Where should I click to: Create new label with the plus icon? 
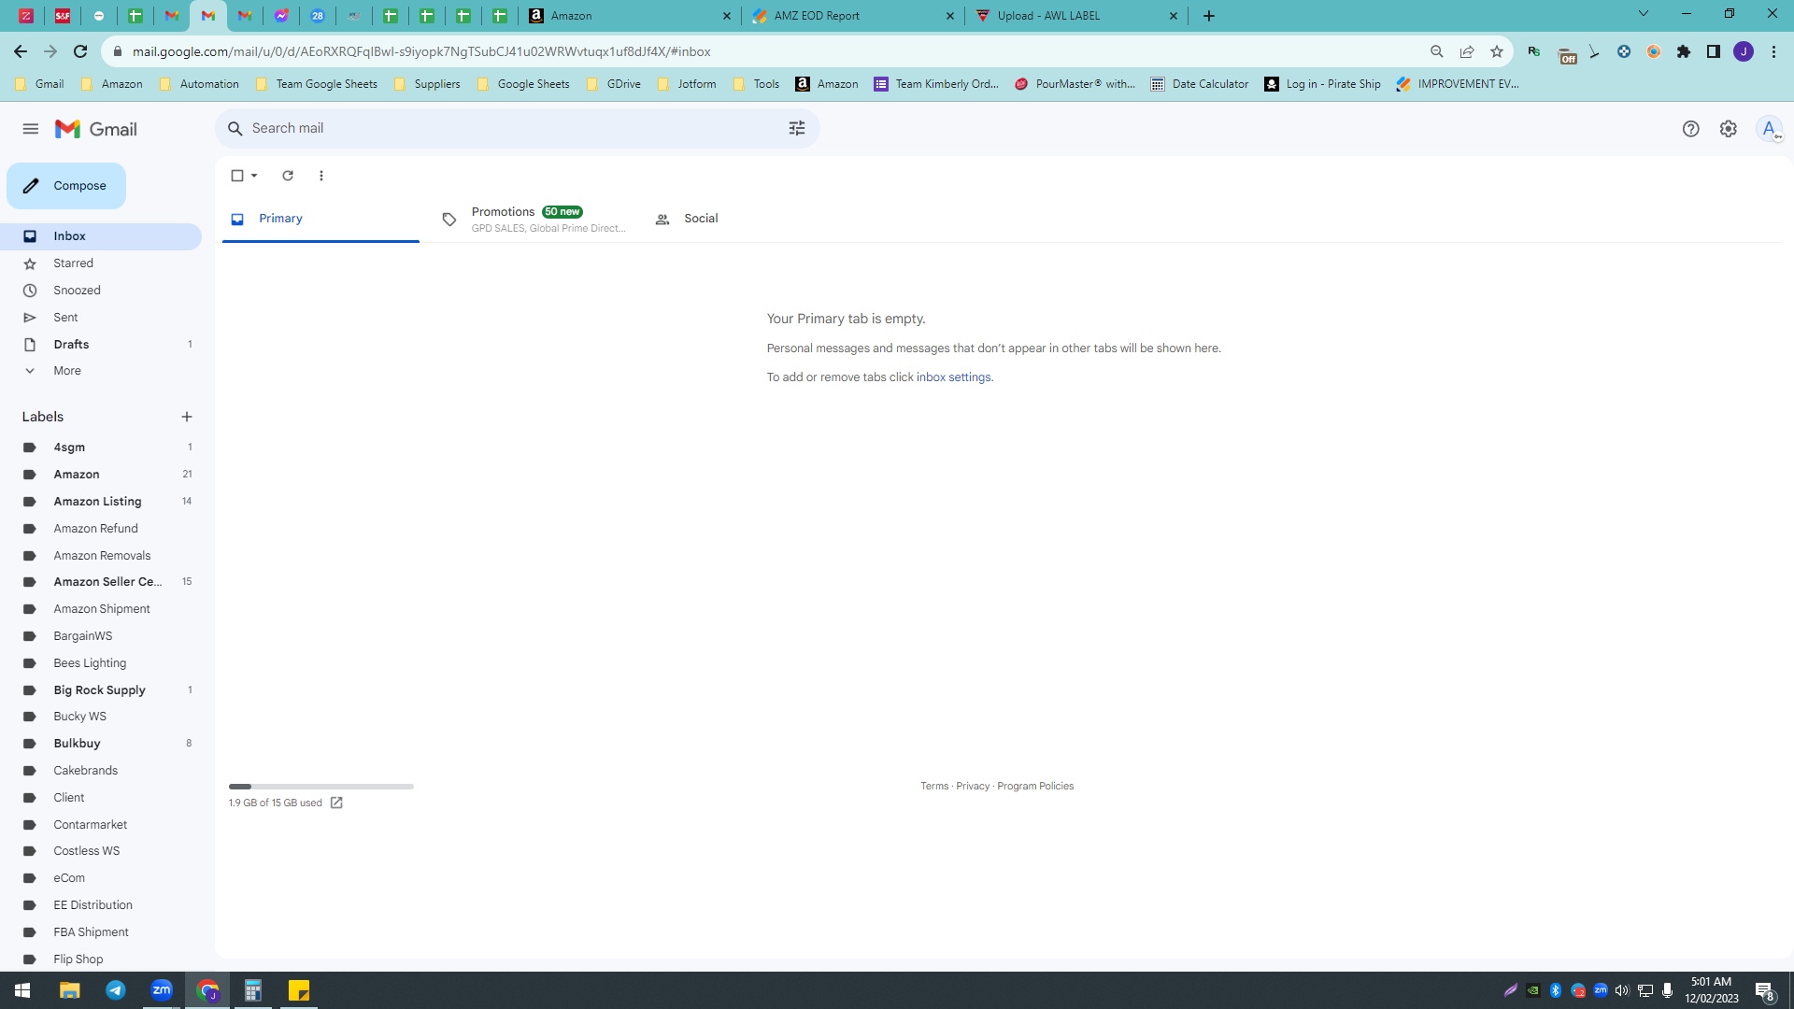[187, 417]
